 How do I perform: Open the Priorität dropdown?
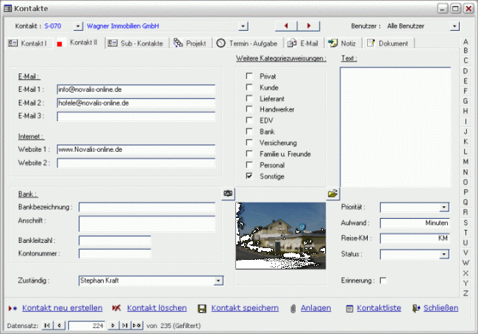pos(444,208)
